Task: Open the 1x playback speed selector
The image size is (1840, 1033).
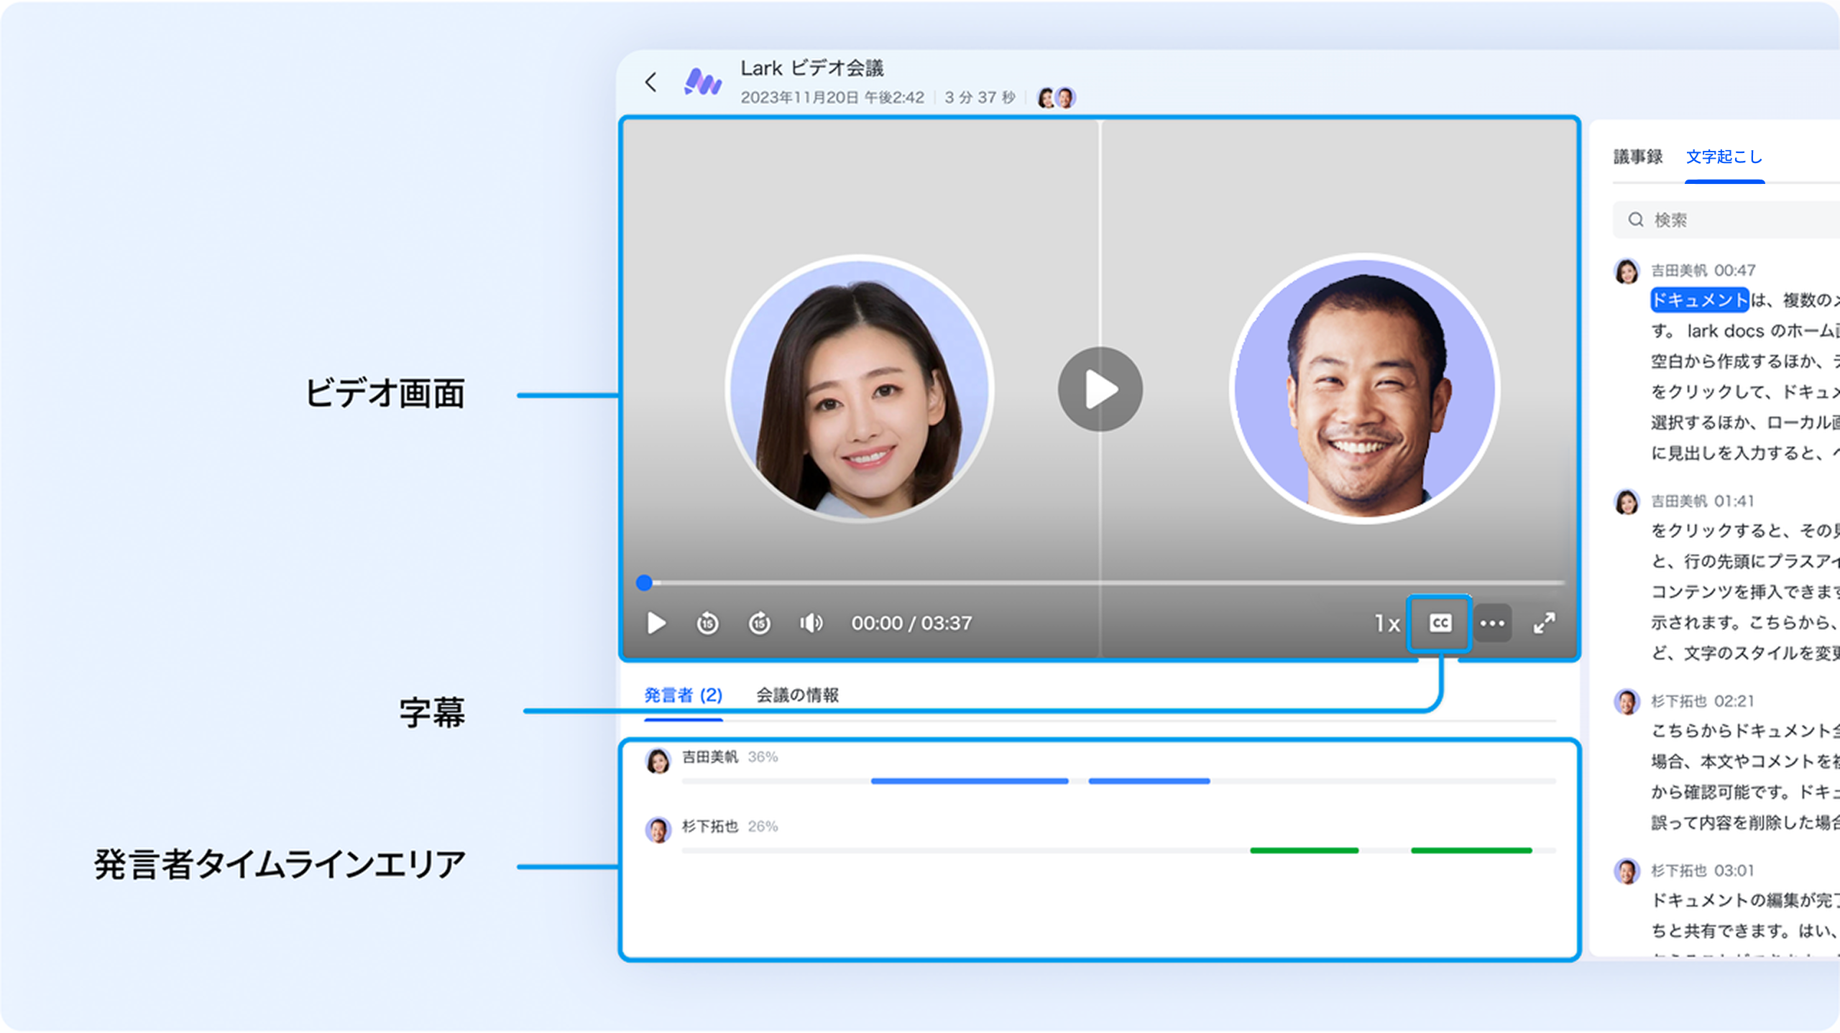Action: [1386, 623]
